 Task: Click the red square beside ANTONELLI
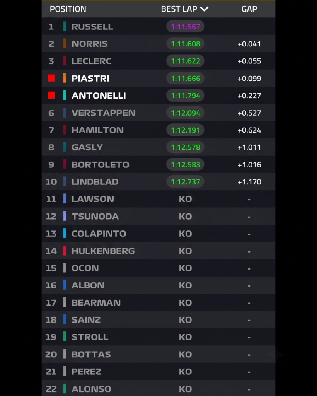(x=51, y=95)
